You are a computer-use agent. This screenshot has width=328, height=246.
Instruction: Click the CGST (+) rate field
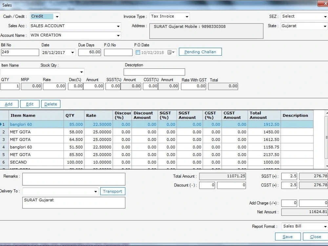(x=289, y=185)
